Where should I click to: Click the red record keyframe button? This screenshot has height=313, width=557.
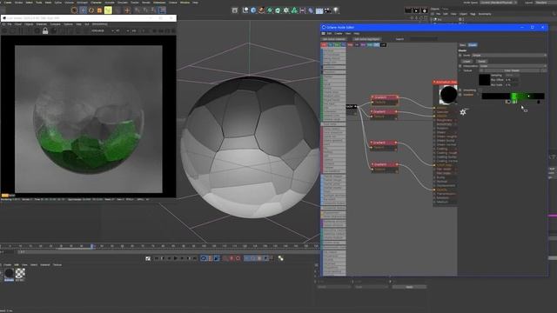coord(232,258)
